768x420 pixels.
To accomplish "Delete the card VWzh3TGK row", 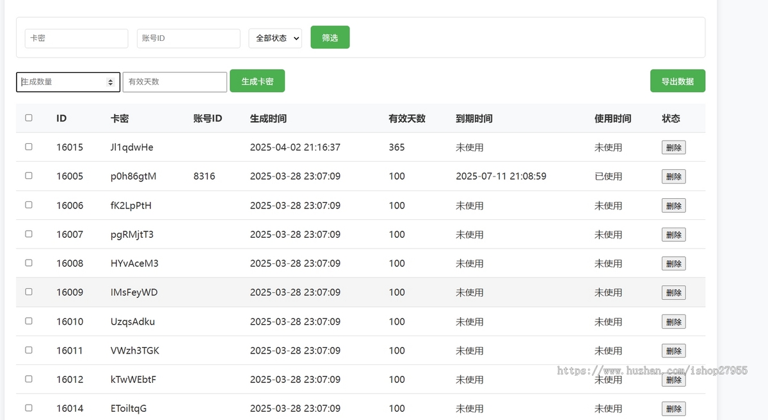I will [x=673, y=351].
